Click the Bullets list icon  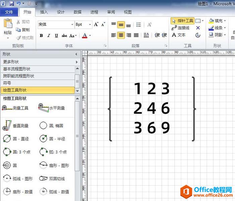coord(139,24)
